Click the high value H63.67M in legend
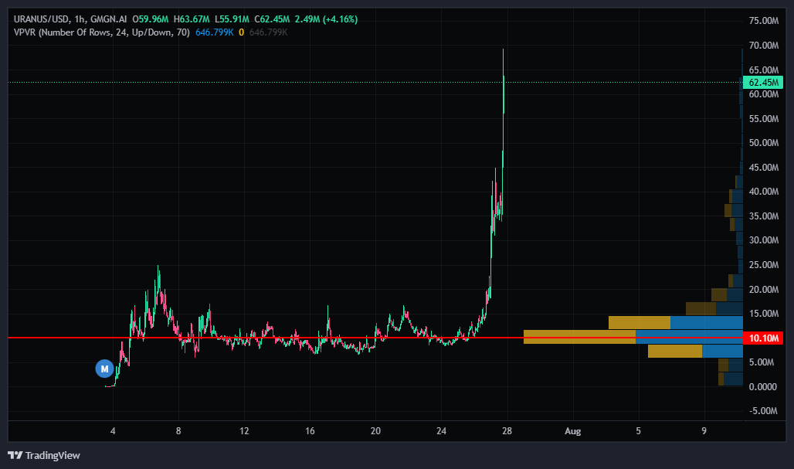794x469 pixels. [x=192, y=19]
